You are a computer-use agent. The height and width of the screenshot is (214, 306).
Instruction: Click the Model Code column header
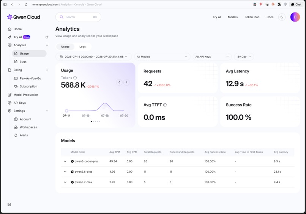click(x=78, y=152)
